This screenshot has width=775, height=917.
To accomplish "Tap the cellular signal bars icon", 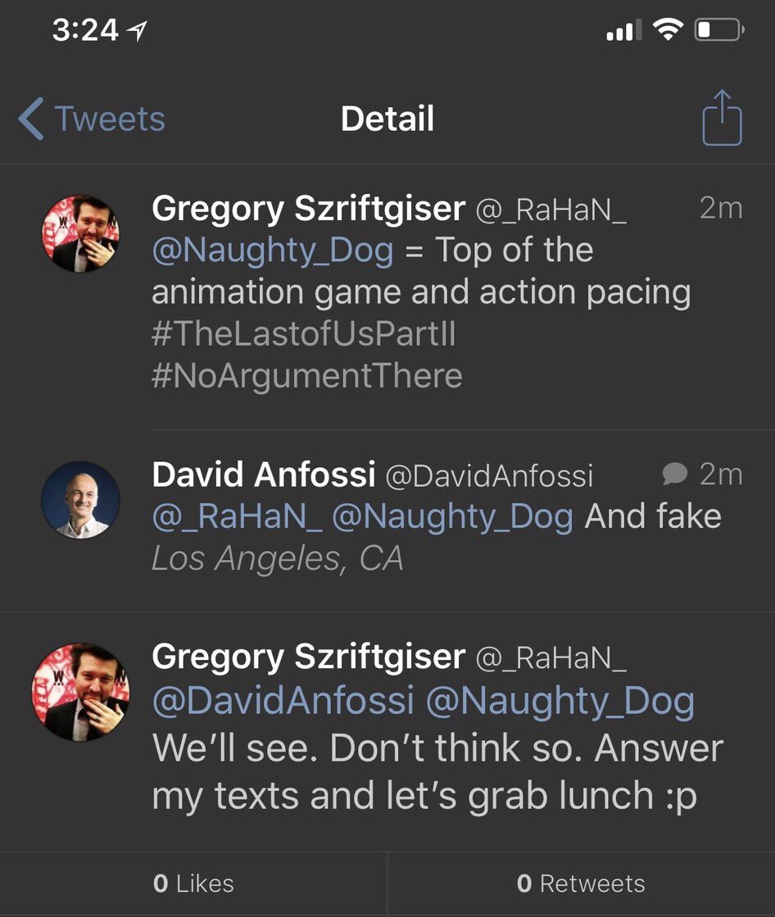I will (624, 29).
